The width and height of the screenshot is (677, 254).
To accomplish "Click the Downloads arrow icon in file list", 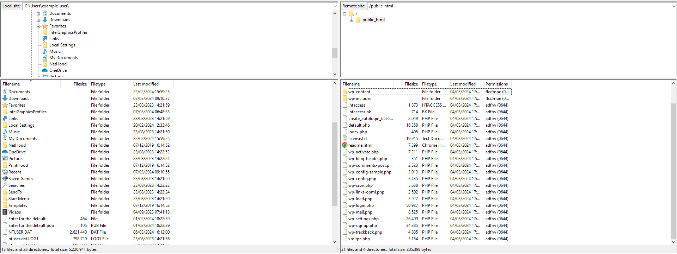I will pos(5,99).
